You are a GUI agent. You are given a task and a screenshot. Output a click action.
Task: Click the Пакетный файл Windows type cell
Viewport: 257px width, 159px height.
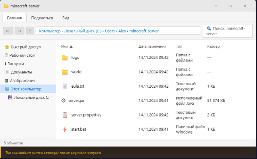[190, 129]
